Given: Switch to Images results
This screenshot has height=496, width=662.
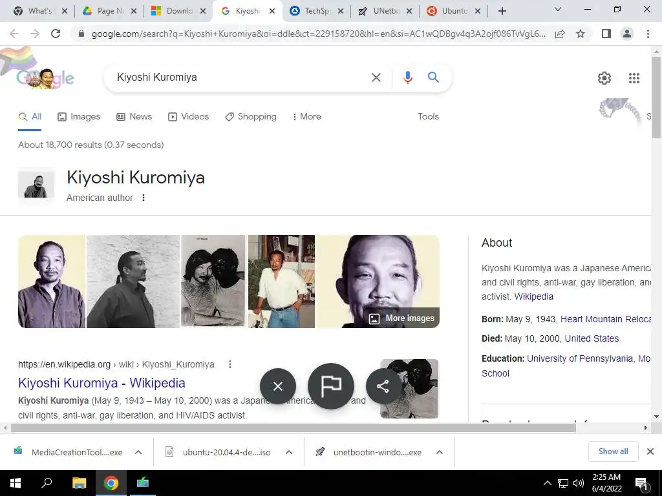Looking at the screenshot, I should [x=79, y=117].
